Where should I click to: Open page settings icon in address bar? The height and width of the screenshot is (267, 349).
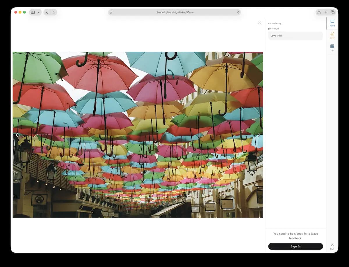[111, 12]
